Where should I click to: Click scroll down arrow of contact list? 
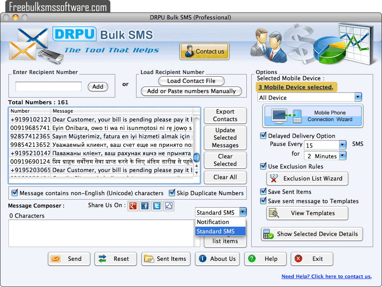(x=196, y=173)
